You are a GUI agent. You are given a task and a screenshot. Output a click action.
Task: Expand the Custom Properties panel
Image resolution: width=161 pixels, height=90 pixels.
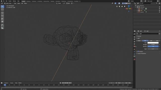pyautogui.click(x=142, y=53)
